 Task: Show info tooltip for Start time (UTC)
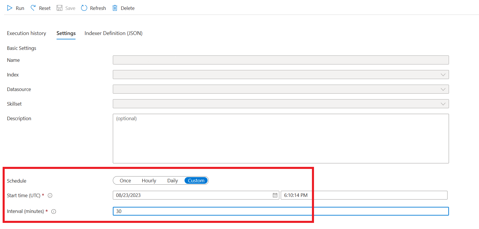[x=50, y=195]
